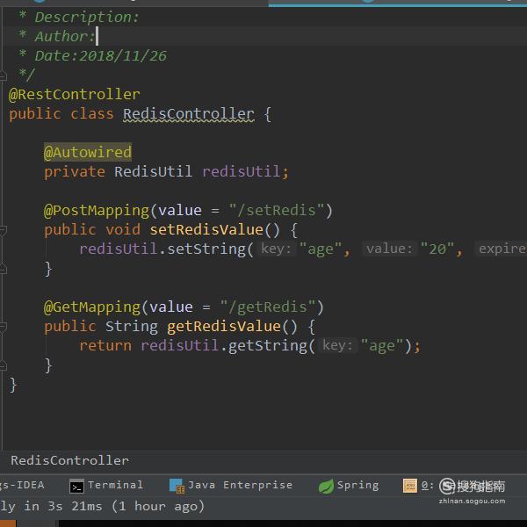Click the getString method call
Viewport: 527px width, 527px height.
click(268, 346)
